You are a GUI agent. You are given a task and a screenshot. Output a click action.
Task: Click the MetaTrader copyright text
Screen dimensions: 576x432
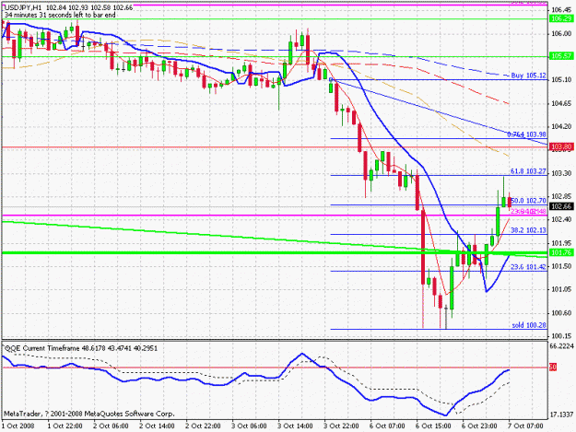tap(88, 414)
